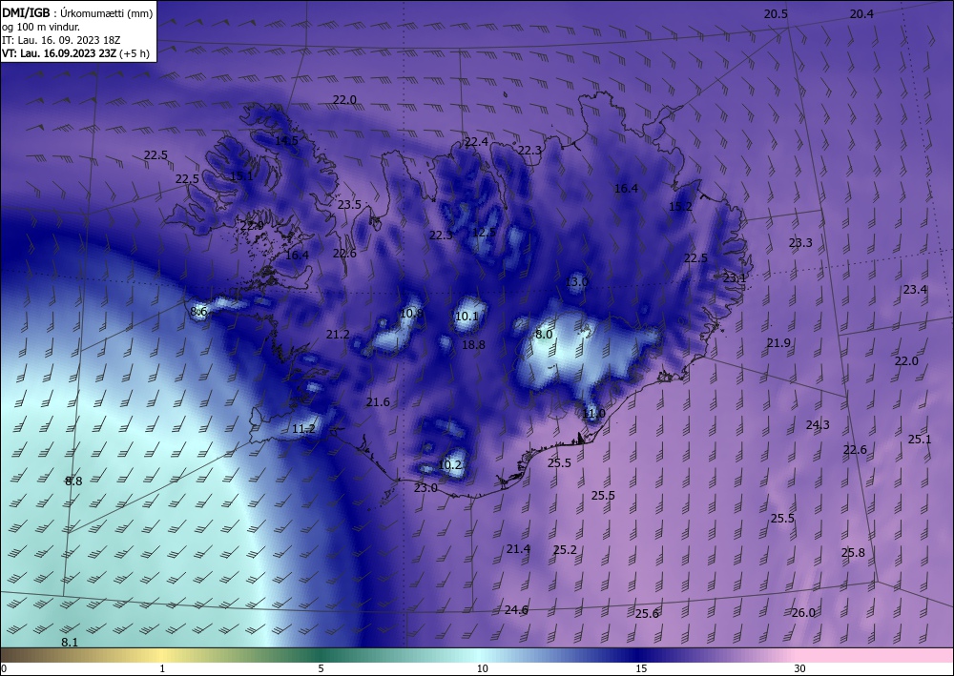Screen dimensions: 954x676
Task: Click the subtitle 'og 100 m vindur.'
Action: tap(41, 27)
